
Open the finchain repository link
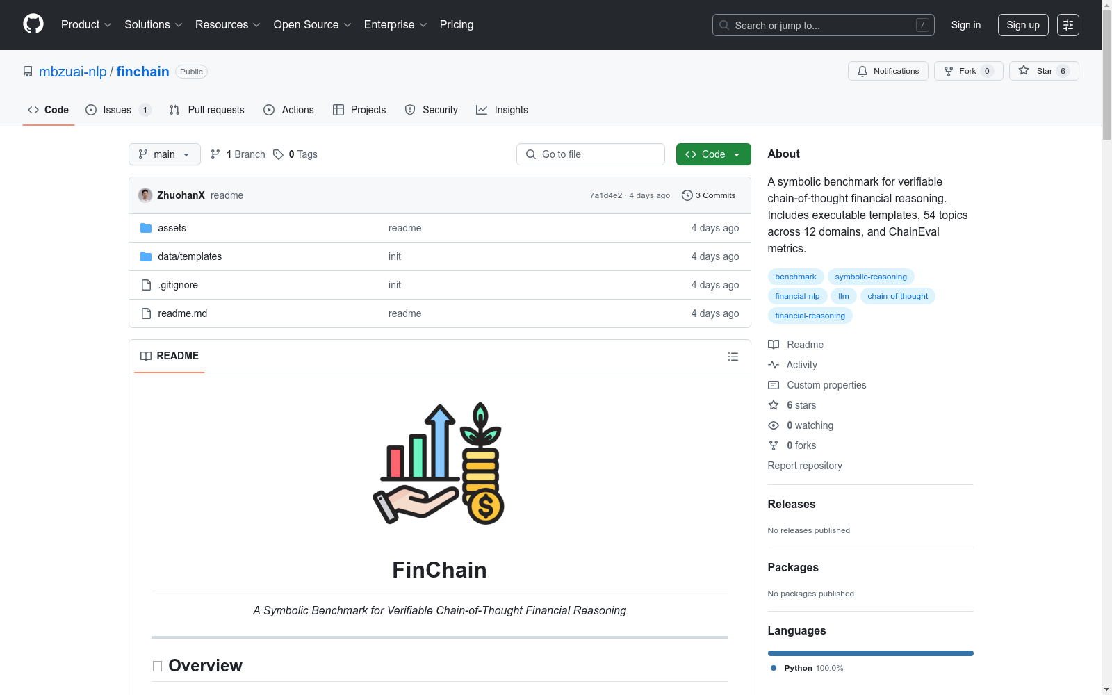[142, 72]
